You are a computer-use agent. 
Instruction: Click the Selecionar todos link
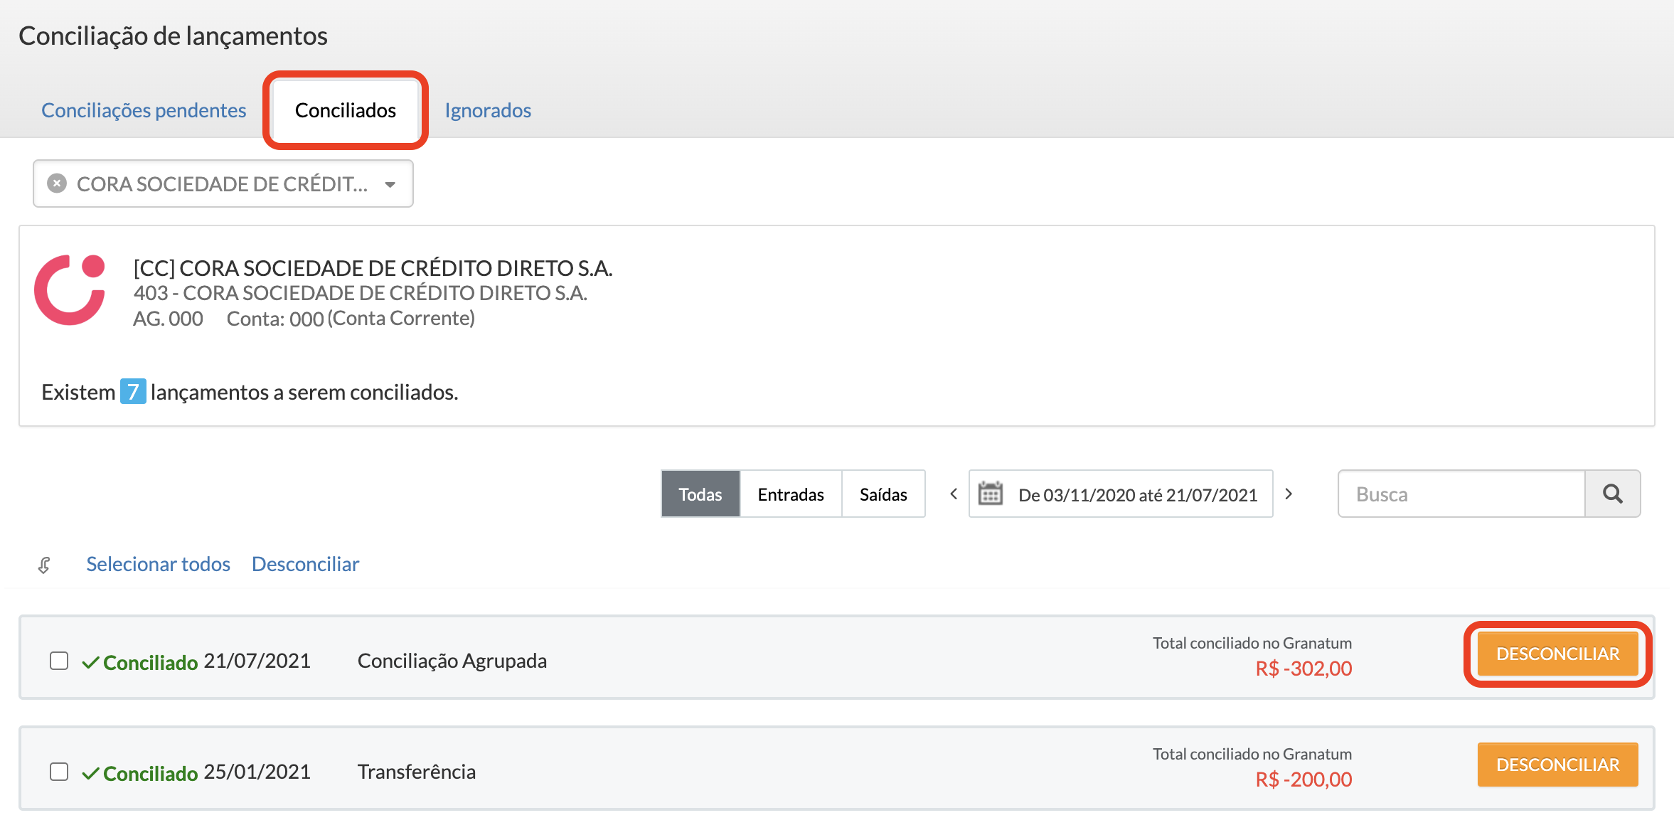(158, 564)
